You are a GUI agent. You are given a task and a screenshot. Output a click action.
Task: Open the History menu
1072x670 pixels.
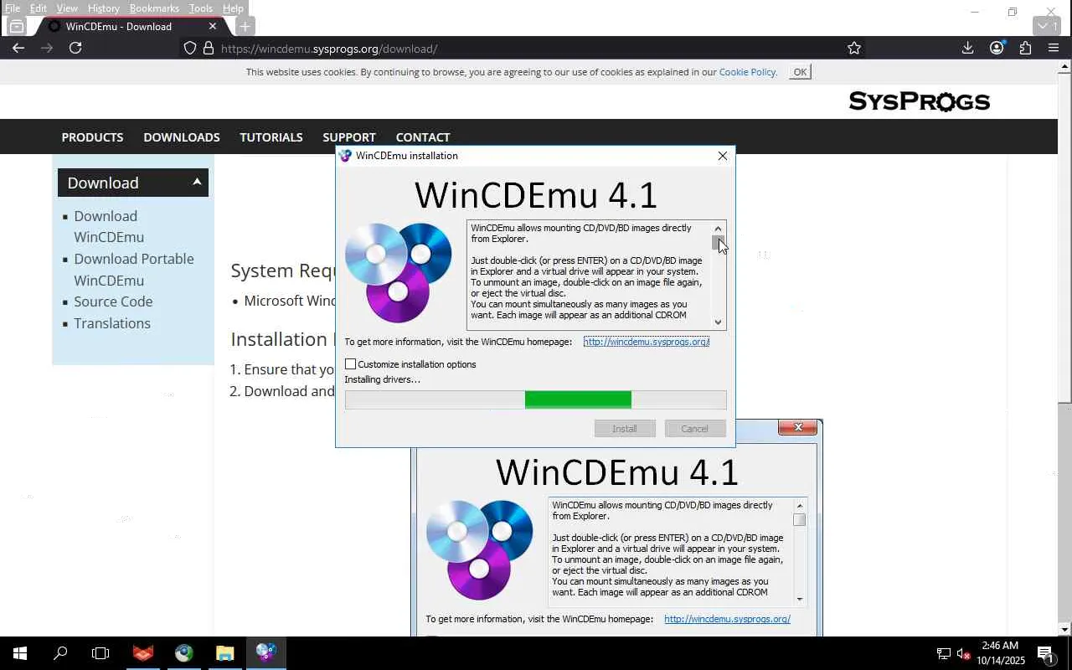pos(104,8)
